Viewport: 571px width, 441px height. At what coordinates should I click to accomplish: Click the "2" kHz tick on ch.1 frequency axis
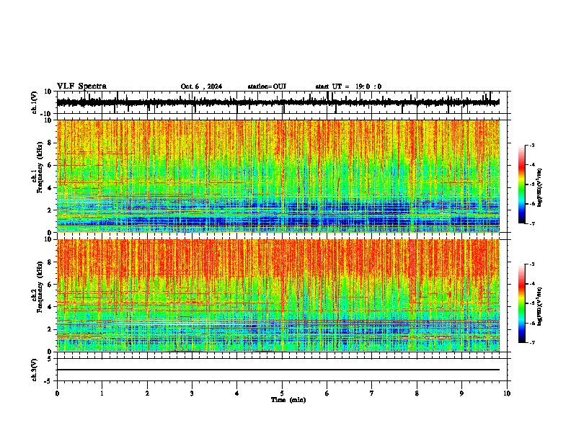(50, 210)
